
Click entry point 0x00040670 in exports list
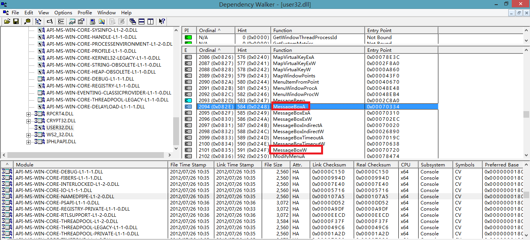click(x=383, y=82)
